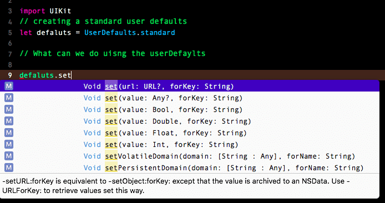Click the M icon beside set(value: Any?)

[x=9, y=98]
